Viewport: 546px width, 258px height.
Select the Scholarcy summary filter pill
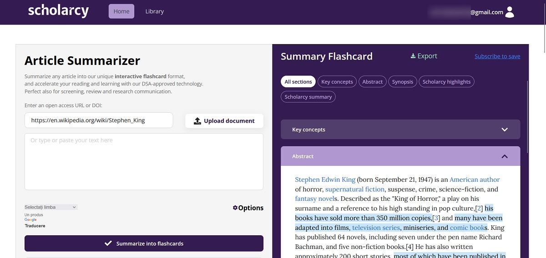(308, 97)
